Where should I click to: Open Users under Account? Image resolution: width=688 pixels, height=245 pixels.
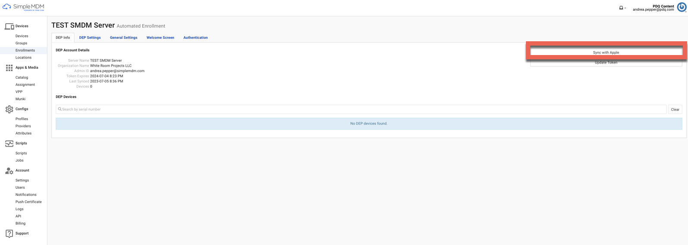[20, 188]
